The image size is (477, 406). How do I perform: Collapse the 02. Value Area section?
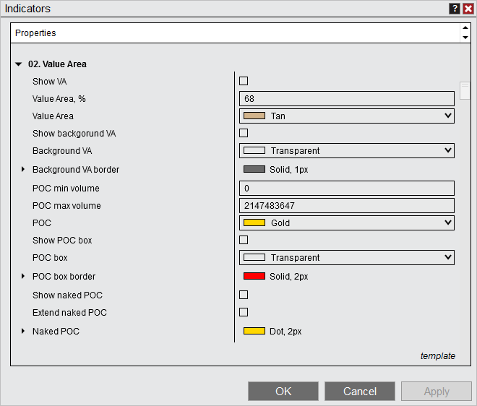(x=19, y=64)
